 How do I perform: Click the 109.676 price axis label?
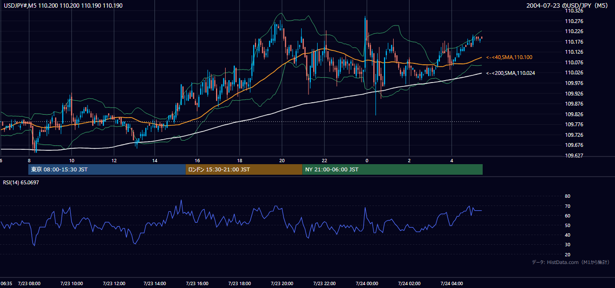pos(574,145)
